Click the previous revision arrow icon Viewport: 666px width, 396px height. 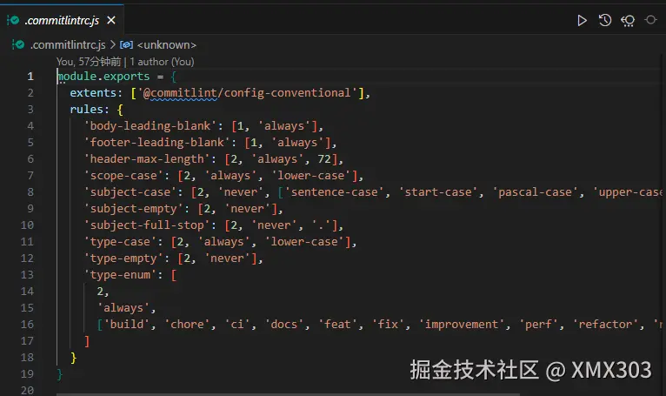click(628, 20)
